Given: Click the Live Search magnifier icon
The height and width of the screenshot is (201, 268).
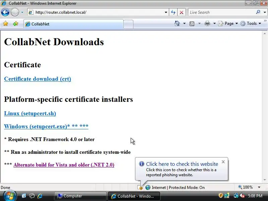Looking at the screenshot, I should [258, 12].
